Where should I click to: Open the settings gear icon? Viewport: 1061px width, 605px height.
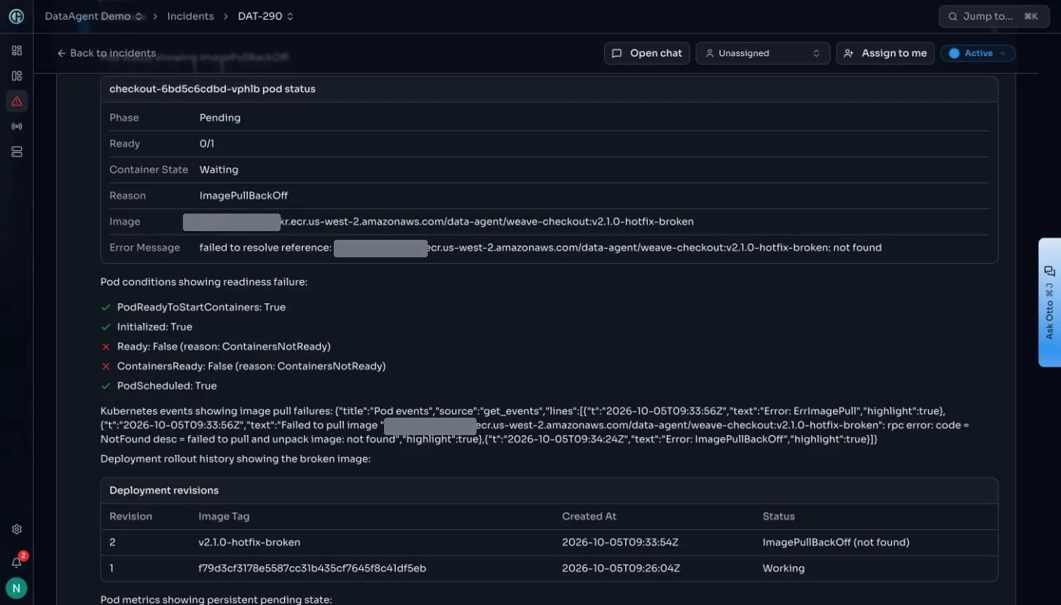coord(17,529)
